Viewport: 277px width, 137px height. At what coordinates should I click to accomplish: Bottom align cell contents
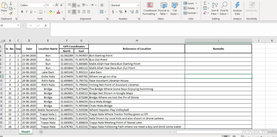(x=79, y=5)
